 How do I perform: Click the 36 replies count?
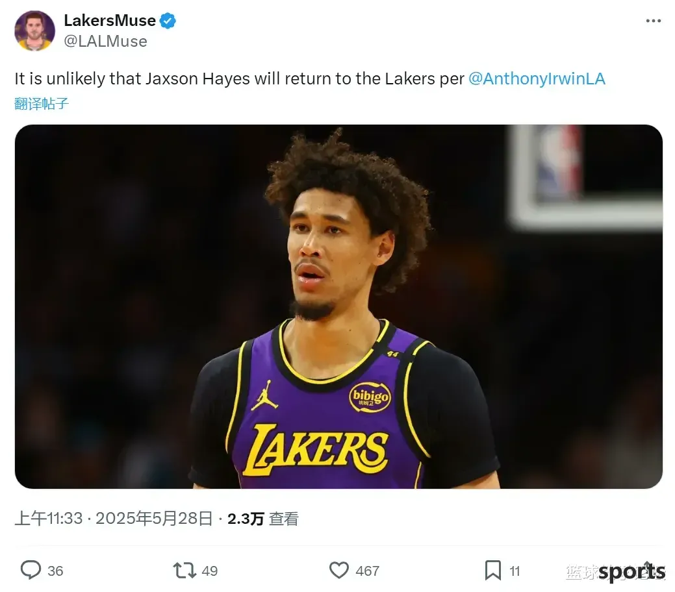click(x=55, y=571)
